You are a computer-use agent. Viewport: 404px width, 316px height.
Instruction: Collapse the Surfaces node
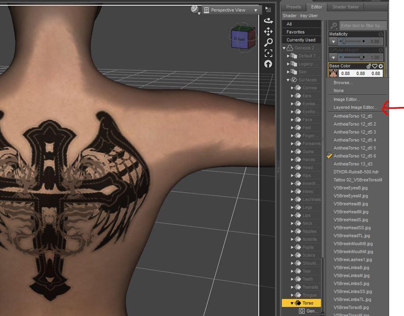(x=288, y=80)
